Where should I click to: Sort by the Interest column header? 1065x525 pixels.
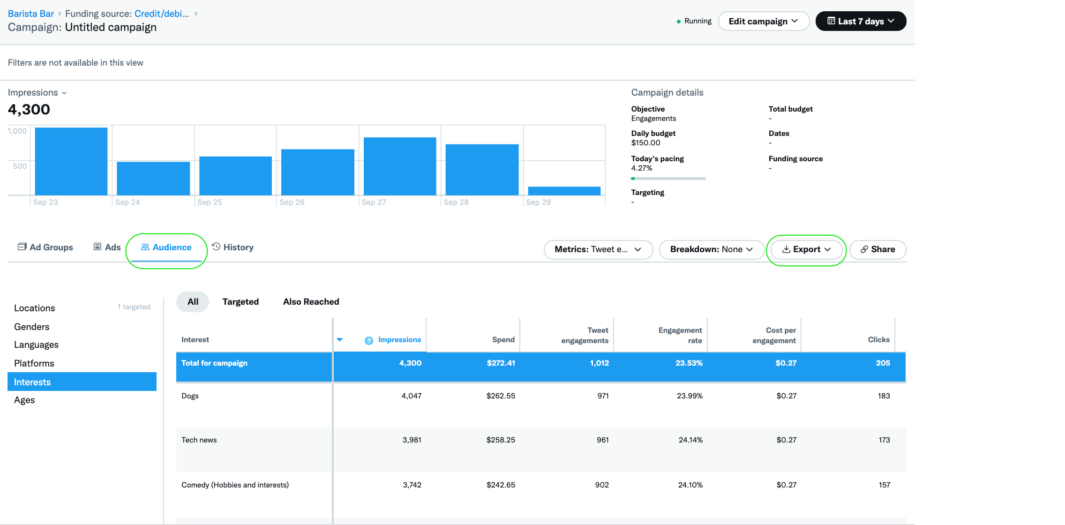195,340
